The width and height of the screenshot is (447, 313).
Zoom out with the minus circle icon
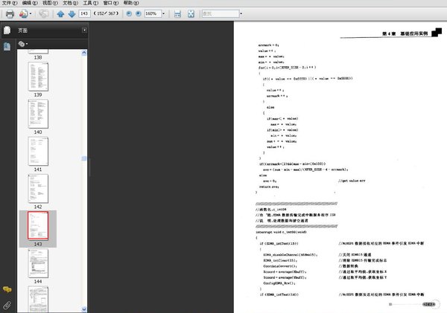129,13
